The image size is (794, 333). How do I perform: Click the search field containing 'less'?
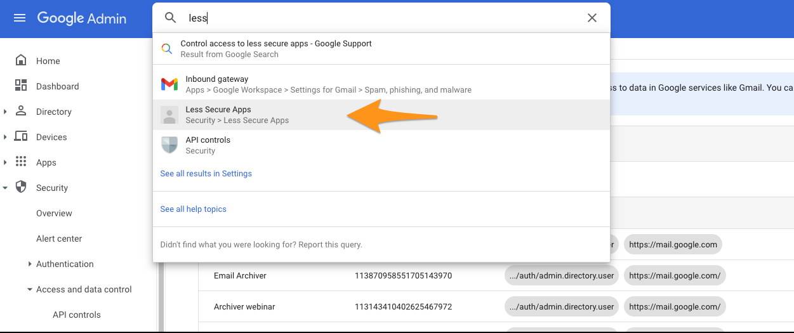381,18
